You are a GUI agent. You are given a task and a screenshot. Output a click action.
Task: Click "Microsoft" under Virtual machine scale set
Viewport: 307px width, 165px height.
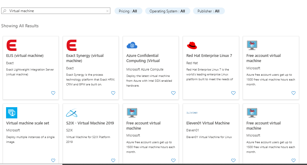(x=13, y=130)
